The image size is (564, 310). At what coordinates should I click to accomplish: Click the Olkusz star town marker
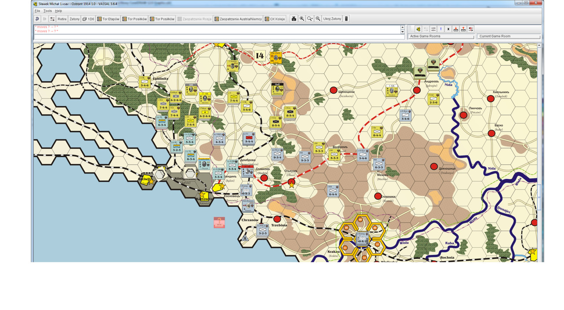(x=291, y=184)
